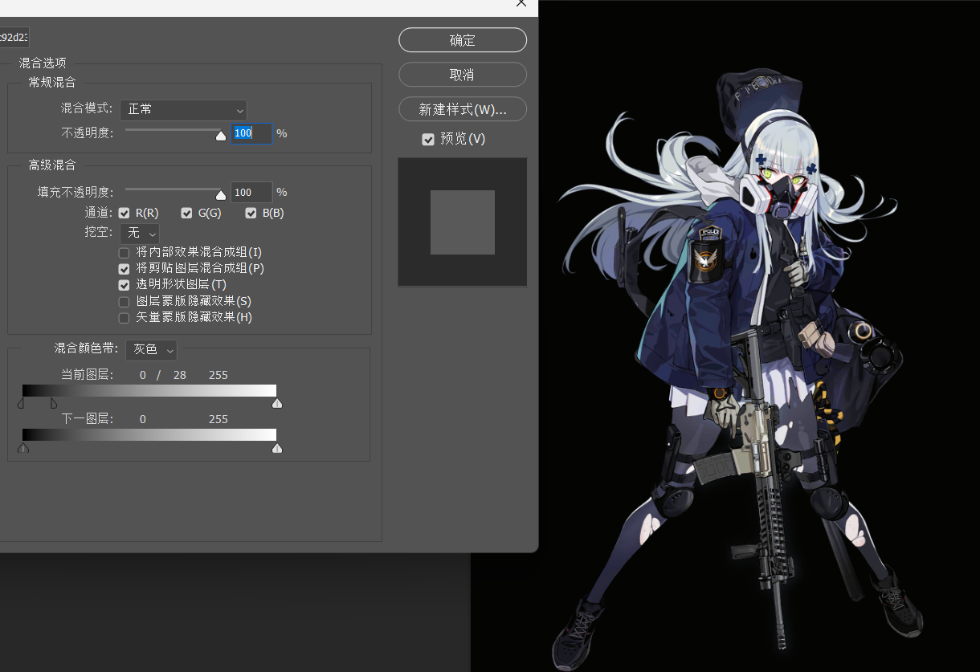
Task: Enable 将内部效果混合成组(I) checkbox
Action: (125, 253)
